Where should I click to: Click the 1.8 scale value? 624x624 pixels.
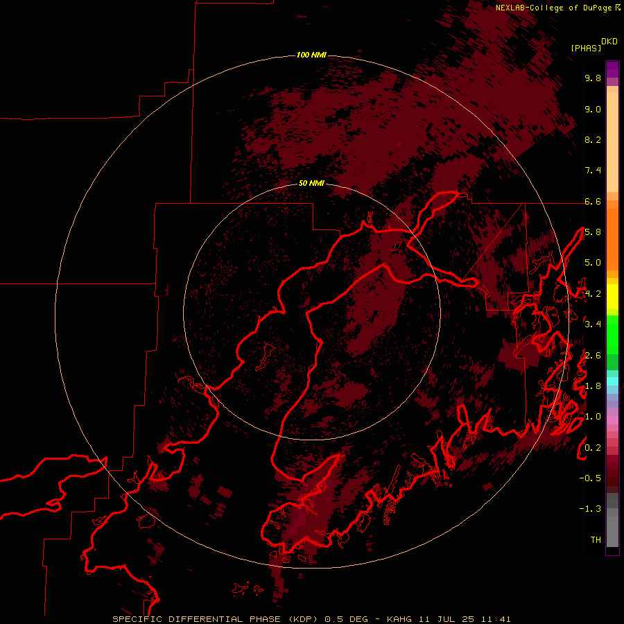click(x=593, y=386)
